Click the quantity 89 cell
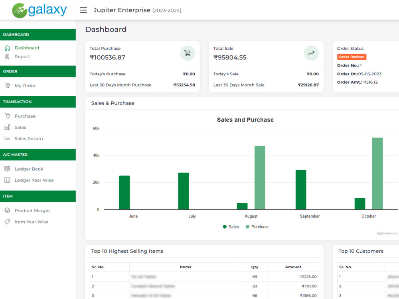Viewport: 399px width, 299px height. click(x=255, y=277)
